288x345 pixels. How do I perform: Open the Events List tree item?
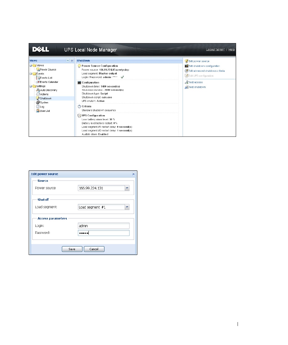[x=46, y=78]
